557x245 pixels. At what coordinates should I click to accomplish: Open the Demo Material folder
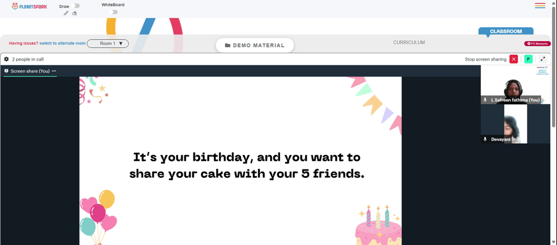point(255,46)
